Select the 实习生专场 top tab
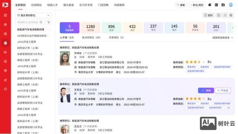 [86, 5]
